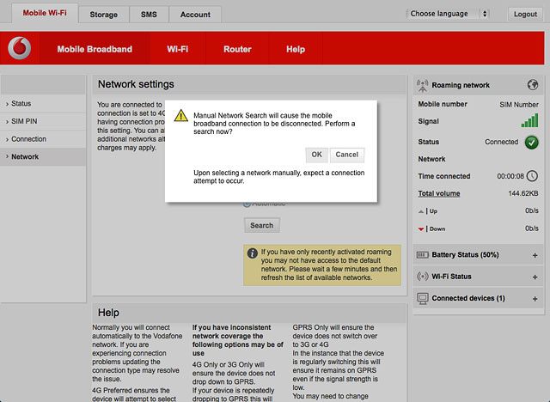The image size is (550, 402).
Task: Expand the Wi-Fi Status section
Action: point(535,277)
